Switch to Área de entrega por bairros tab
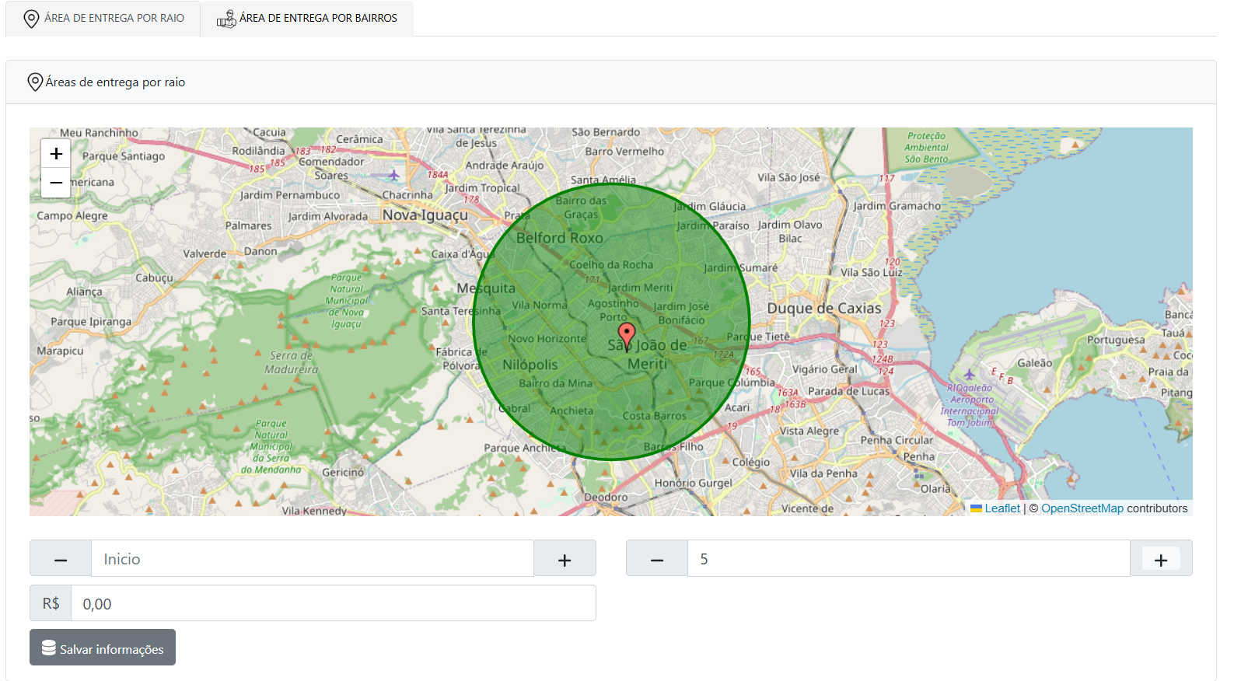 click(x=307, y=18)
